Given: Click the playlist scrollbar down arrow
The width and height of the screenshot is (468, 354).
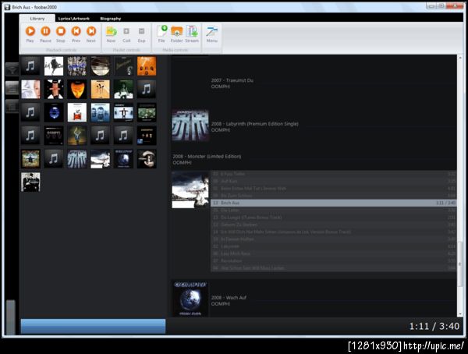Looking at the screenshot, I should (x=460, y=314).
